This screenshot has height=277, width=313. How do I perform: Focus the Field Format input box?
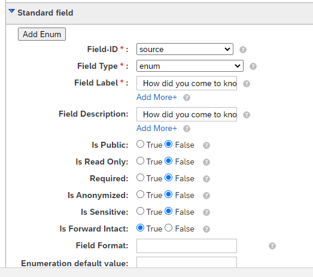187,246
